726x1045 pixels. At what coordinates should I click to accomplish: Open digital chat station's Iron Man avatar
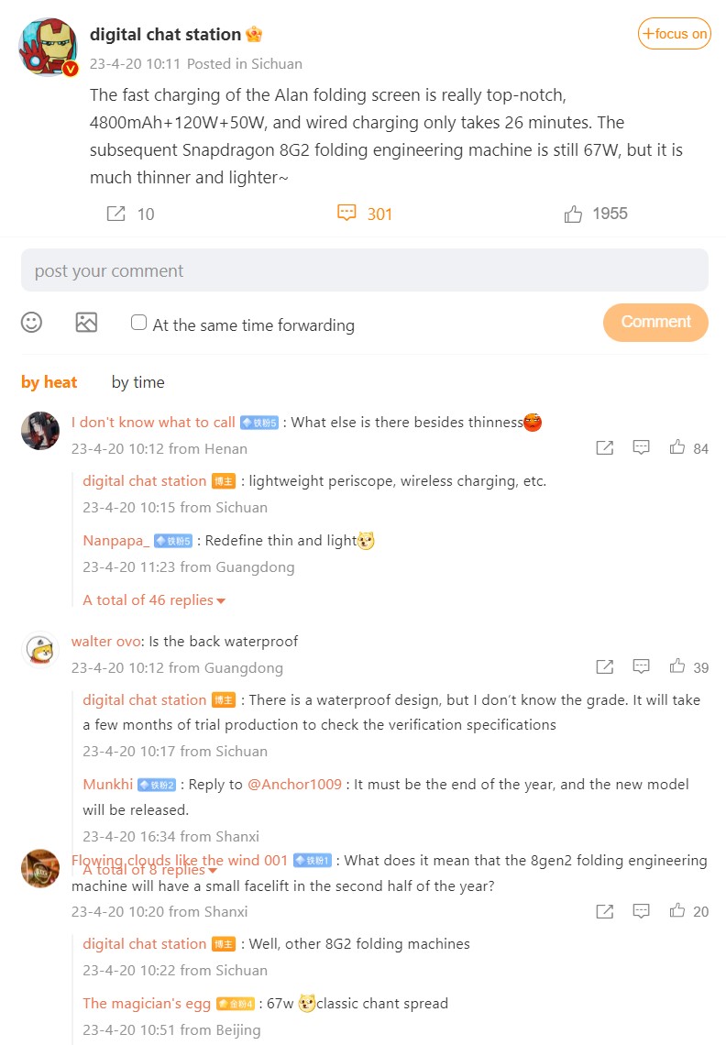click(49, 48)
